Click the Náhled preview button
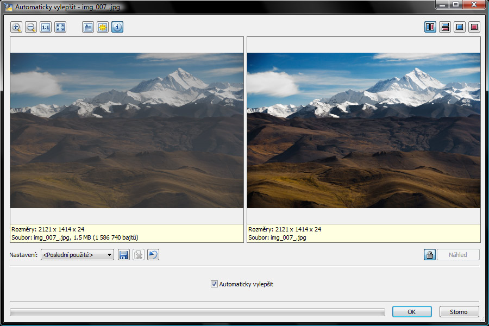The height and width of the screenshot is (326, 489). click(458, 255)
